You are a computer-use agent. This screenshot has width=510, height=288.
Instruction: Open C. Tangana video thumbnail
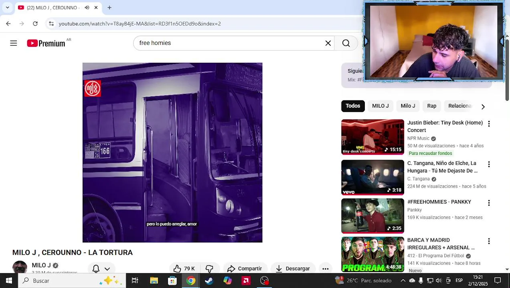tap(372, 177)
